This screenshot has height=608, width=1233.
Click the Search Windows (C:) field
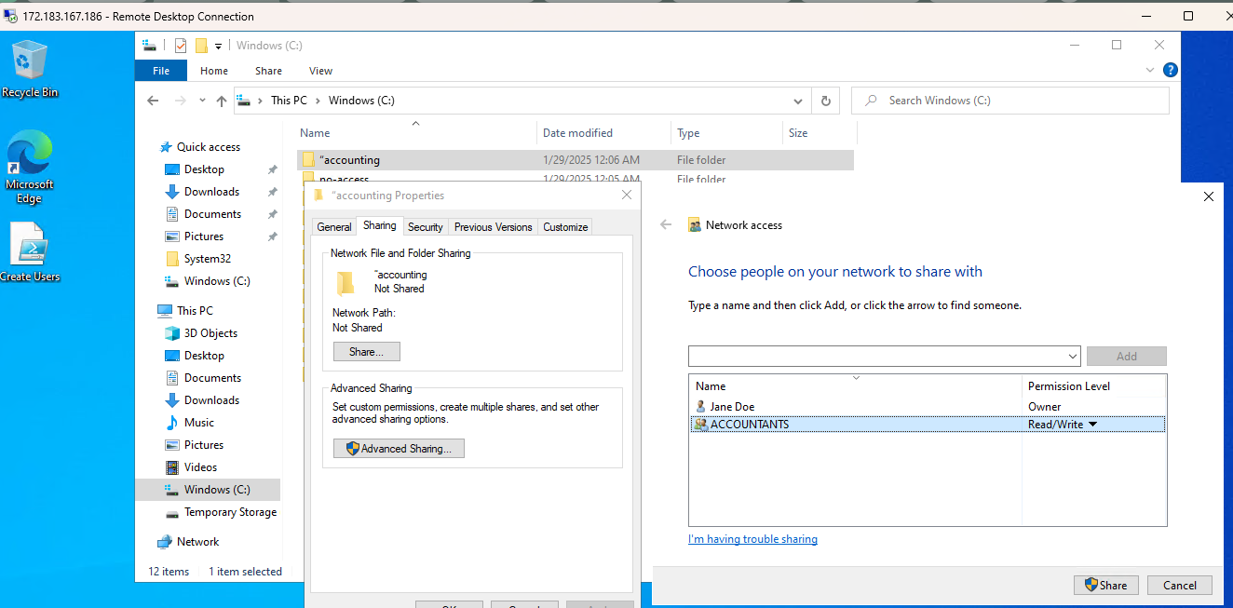1010,101
